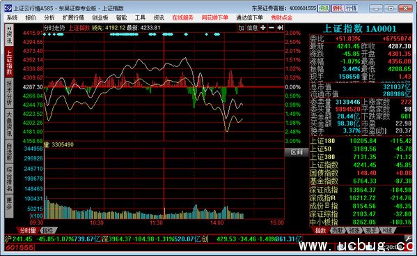This screenshot has height=256, width=417.
Task: Open the 工具 menu
Action: click(140, 17)
